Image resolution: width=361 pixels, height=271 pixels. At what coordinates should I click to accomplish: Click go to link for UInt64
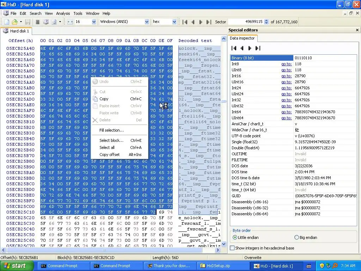[x=286, y=118]
